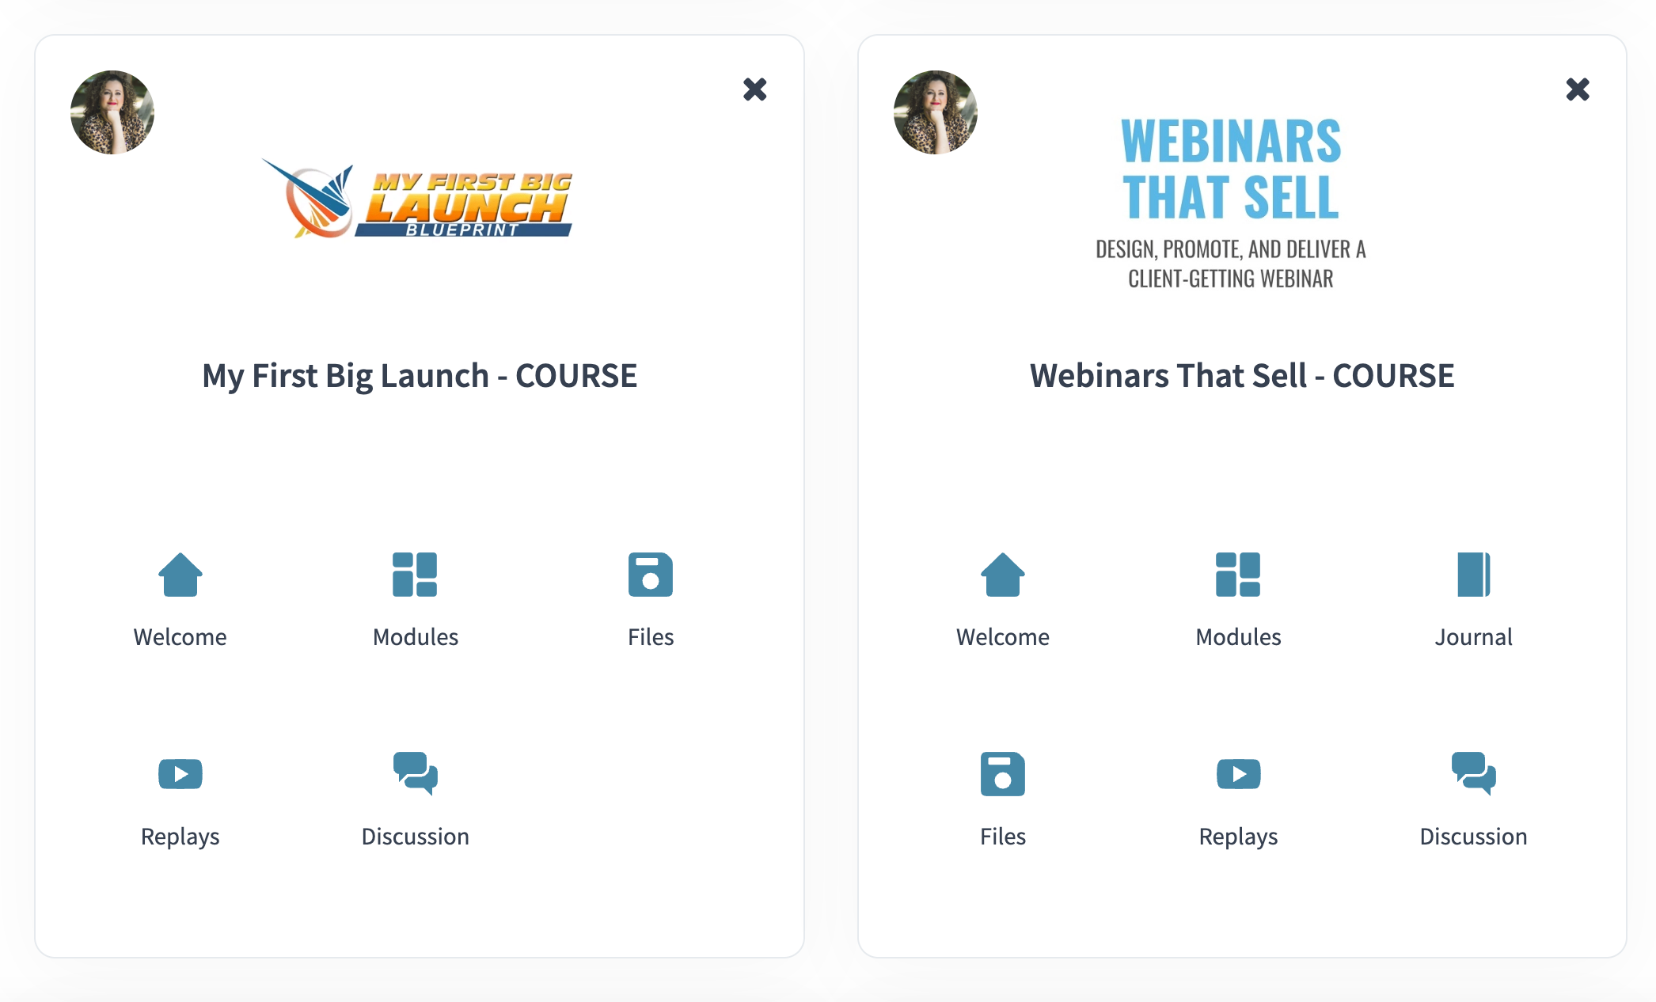Close the My First Big Launch card

point(755,89)
